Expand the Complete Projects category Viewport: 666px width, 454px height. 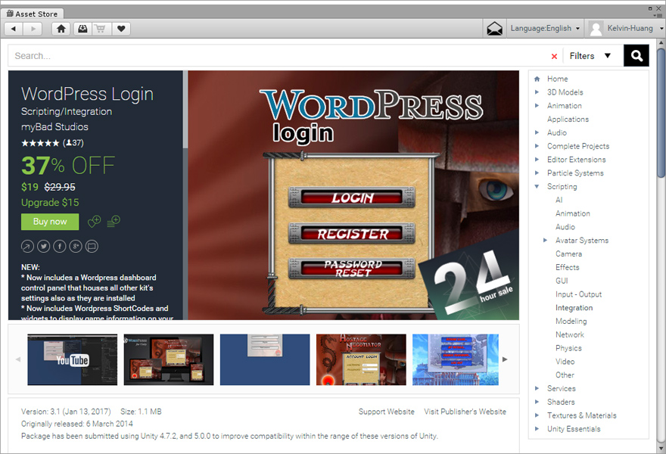pos(537,146)
